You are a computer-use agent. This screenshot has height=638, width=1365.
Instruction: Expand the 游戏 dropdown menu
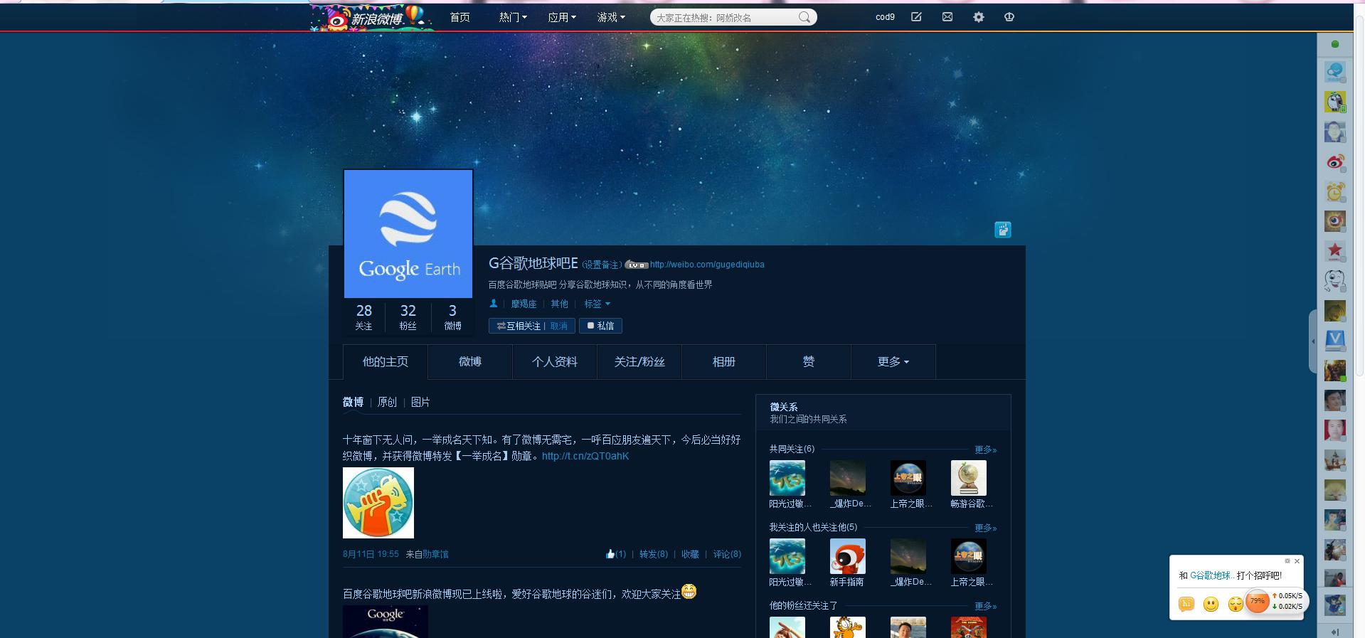pyautogui.click(x=611, y=17)
